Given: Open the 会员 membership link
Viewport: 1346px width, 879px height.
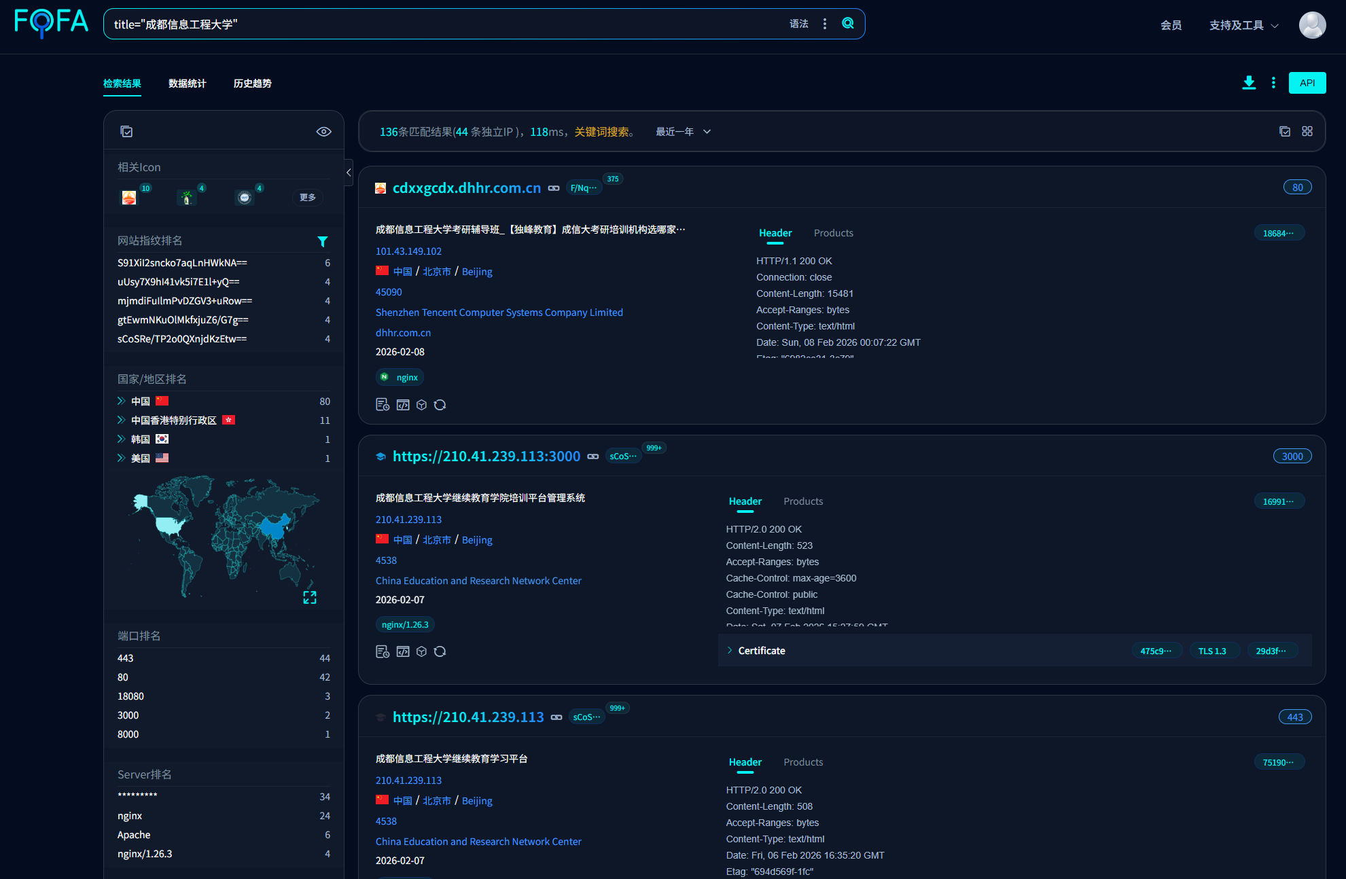Looking at the screenshot, I should [1171, 25].
